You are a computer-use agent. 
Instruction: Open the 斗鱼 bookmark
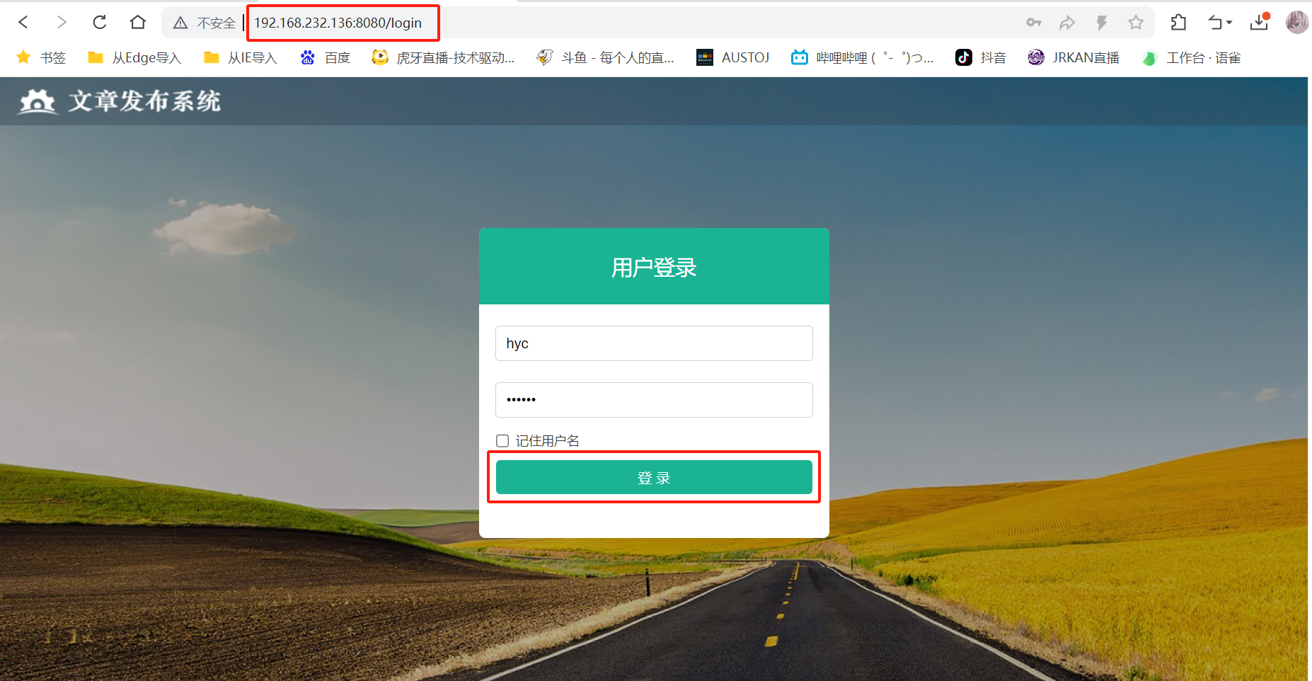tap(606, 57)
